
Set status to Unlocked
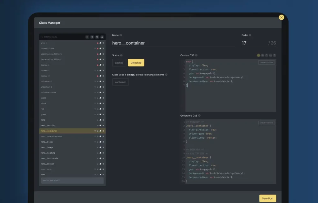point(136,63)
